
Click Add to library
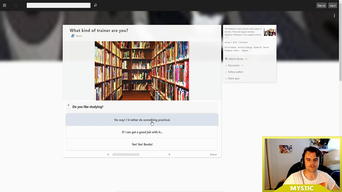(x=236, y=59)
